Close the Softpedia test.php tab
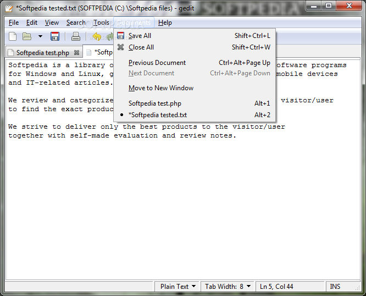The height and width of the screenshot is (296, 366). [x=76, y=53]
